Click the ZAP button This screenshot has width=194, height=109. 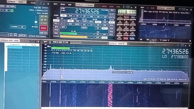click(84, 25)
